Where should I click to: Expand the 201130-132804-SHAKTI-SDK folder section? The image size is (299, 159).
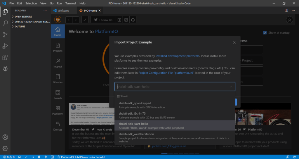coord(30,22)
